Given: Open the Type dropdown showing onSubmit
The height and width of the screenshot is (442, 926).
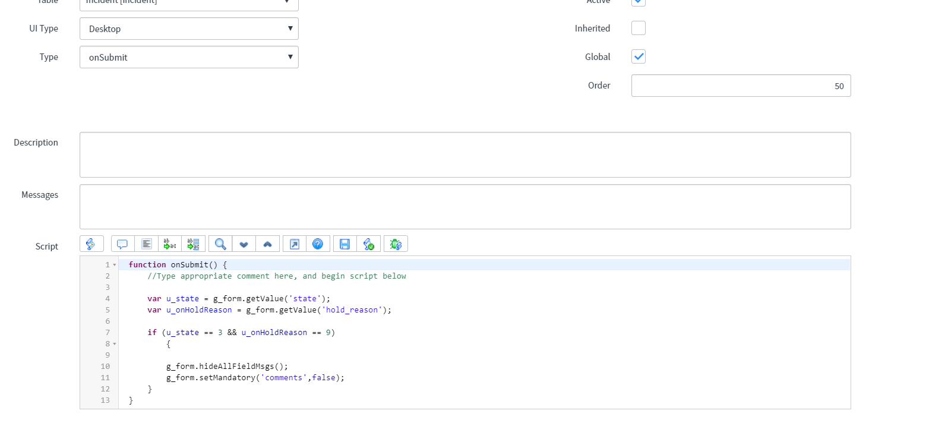Looking at the screenshot, I should click(x=189, y=57).
